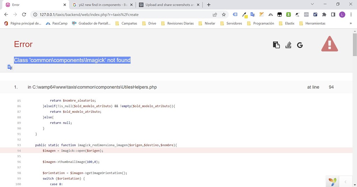
Task: Click the Yii logo in footer corner
Action: pos(332,181)
